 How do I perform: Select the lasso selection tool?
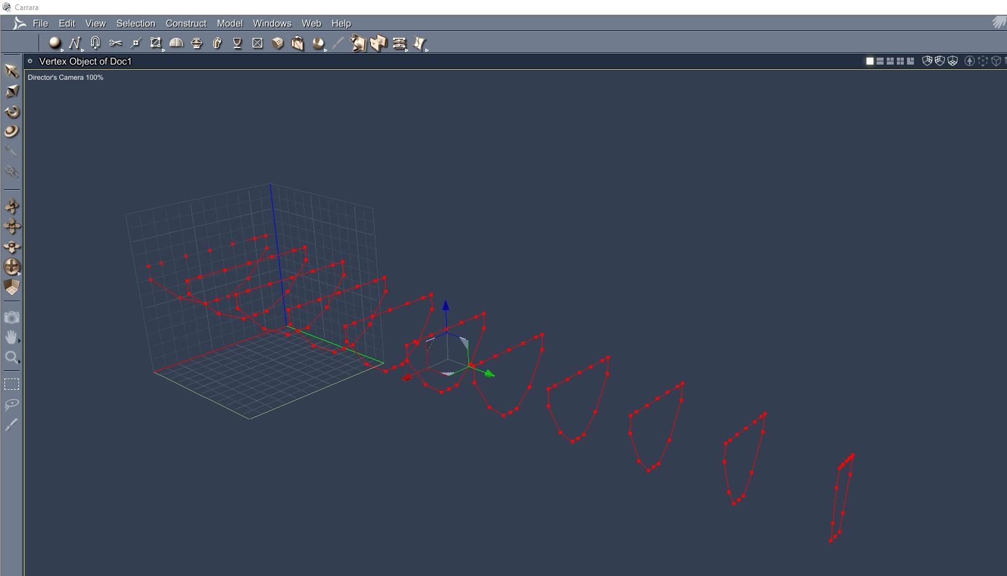tap(11, 404)
